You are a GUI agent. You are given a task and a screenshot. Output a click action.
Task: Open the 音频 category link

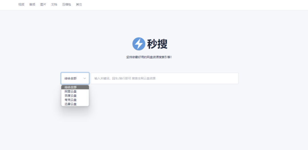pos(32,5)
